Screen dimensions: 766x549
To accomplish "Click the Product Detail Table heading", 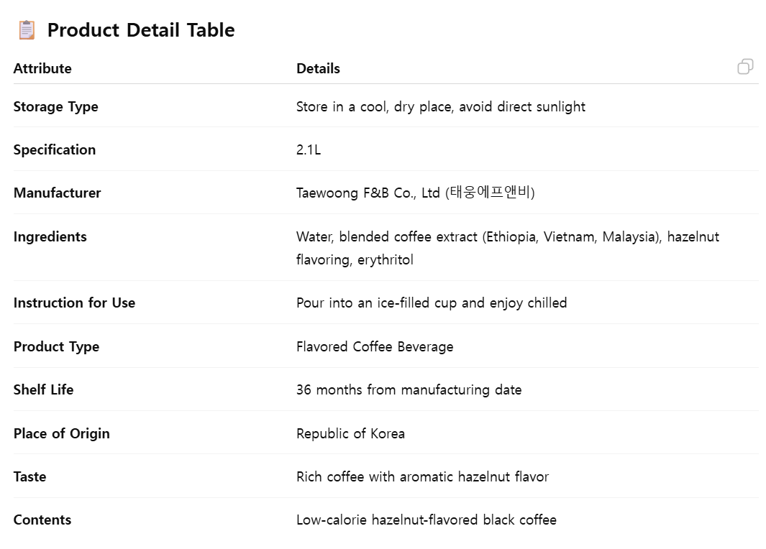I will 141,30.
